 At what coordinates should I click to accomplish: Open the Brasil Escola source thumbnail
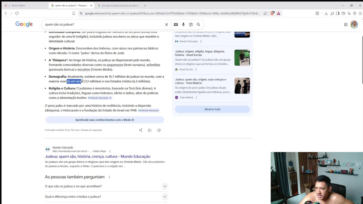point(242,58)
